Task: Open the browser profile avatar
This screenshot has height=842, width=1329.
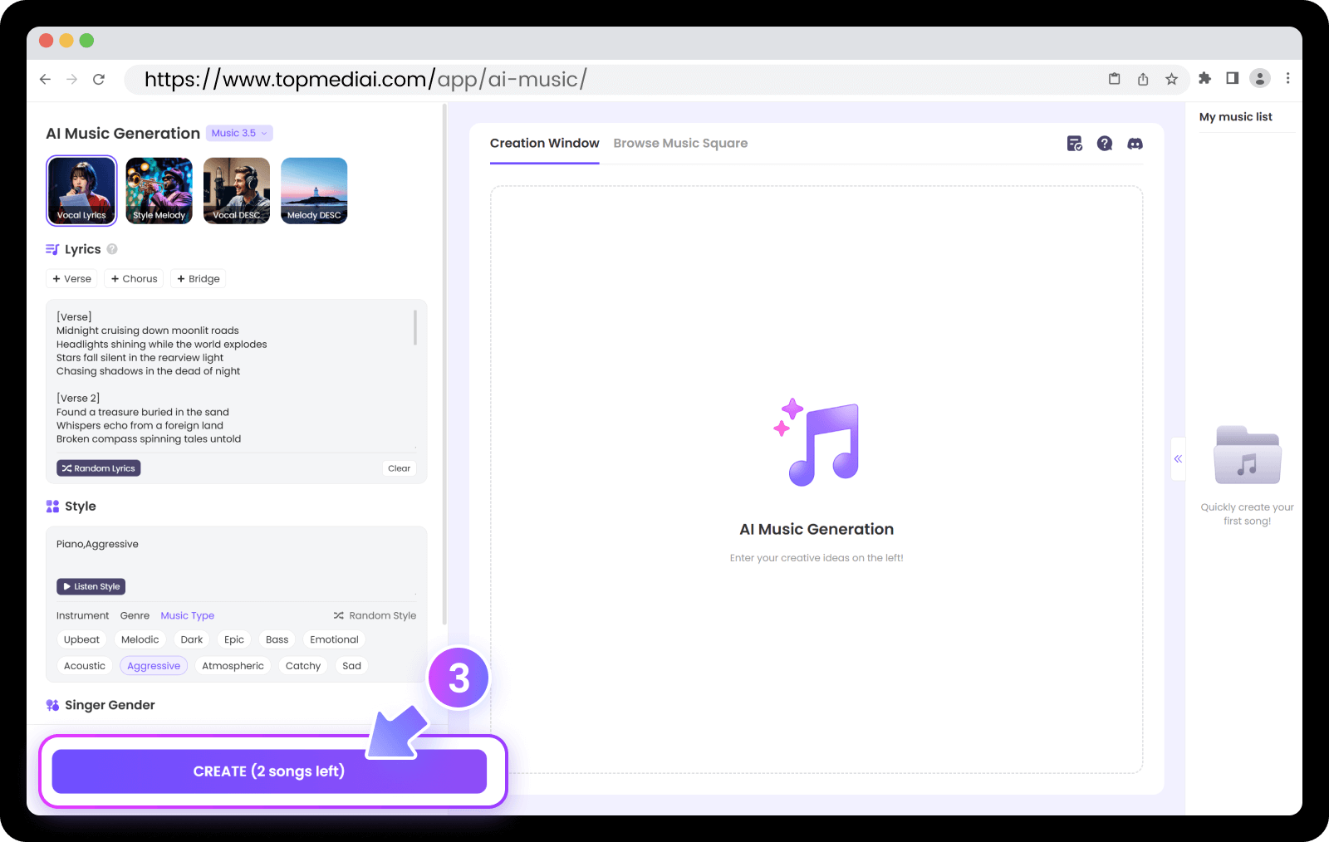Action: pyautogui.click(x=1260, y=78)
